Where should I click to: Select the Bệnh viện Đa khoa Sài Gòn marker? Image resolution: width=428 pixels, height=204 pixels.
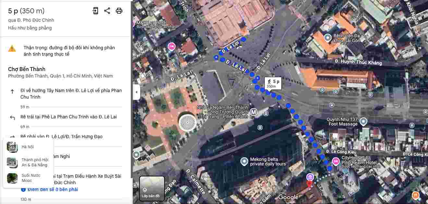[328, 38]
